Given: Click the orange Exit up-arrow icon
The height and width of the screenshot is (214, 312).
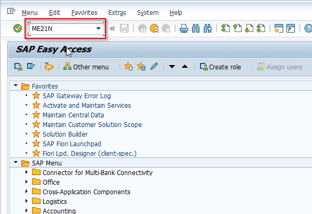Looking at the screenshot, I should [154, 28].
